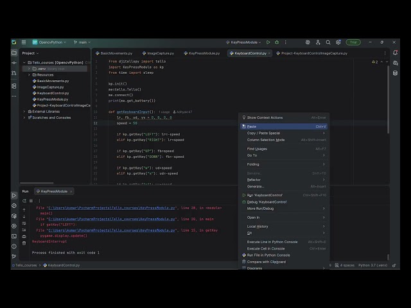The image size is (411, 308).
Task: Click the warnings count indicator
Action: pyautogui.click(x=375, y=62)
